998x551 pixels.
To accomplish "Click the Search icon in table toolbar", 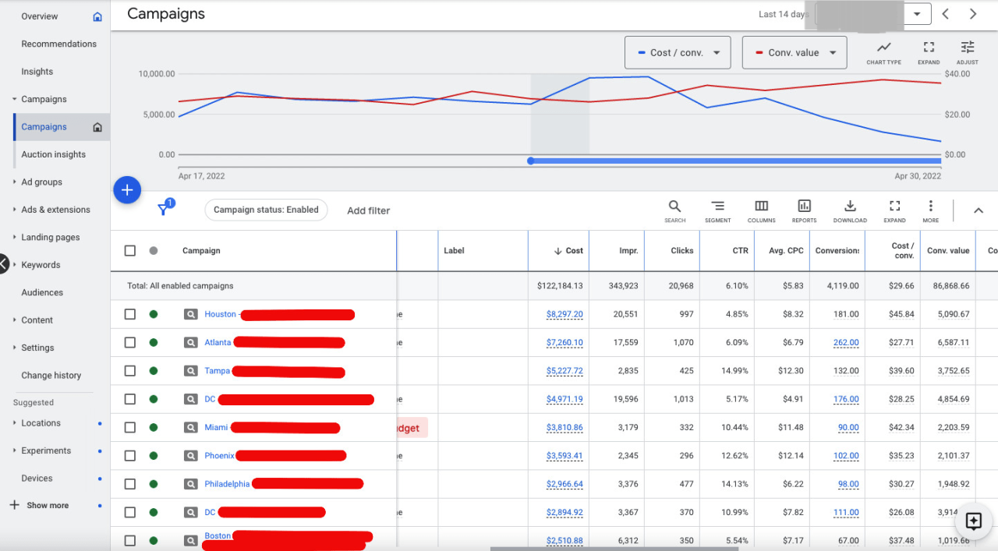I will coord(674,207).
